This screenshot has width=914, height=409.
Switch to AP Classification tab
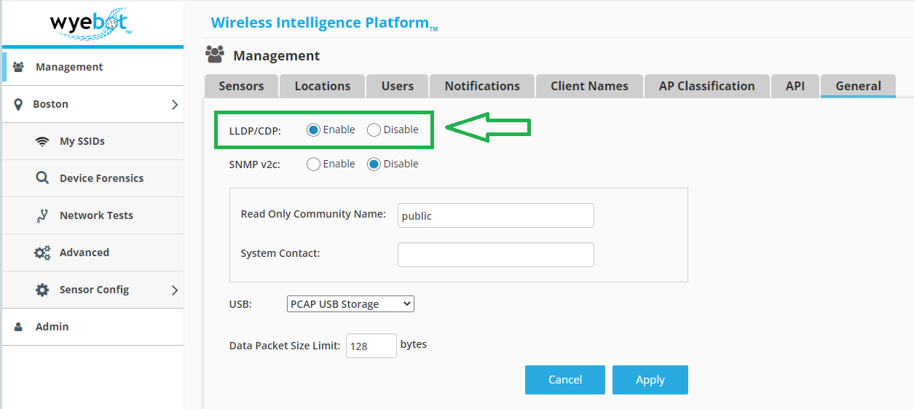(x=706, y=86)
